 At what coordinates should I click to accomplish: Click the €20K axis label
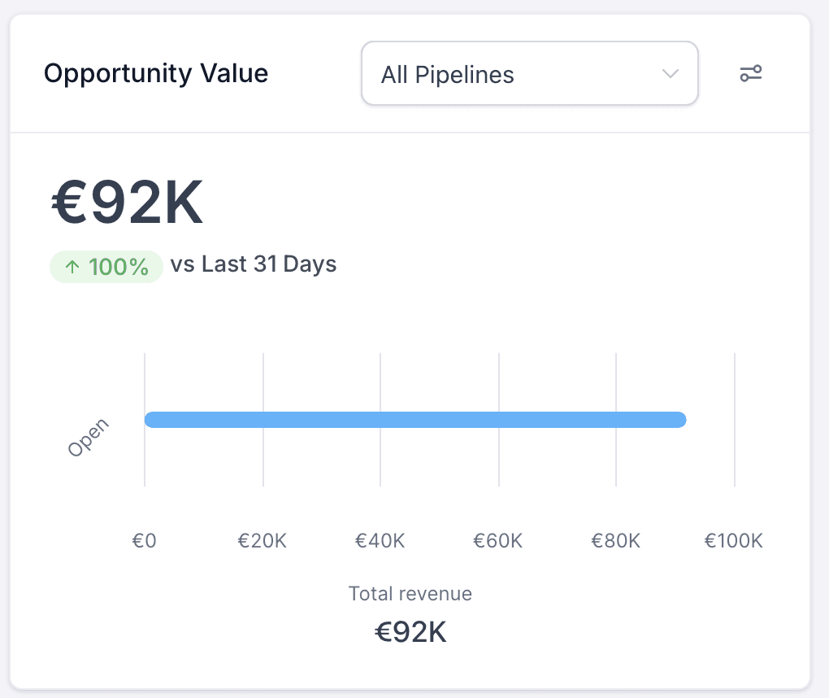[x=262, y=541]
